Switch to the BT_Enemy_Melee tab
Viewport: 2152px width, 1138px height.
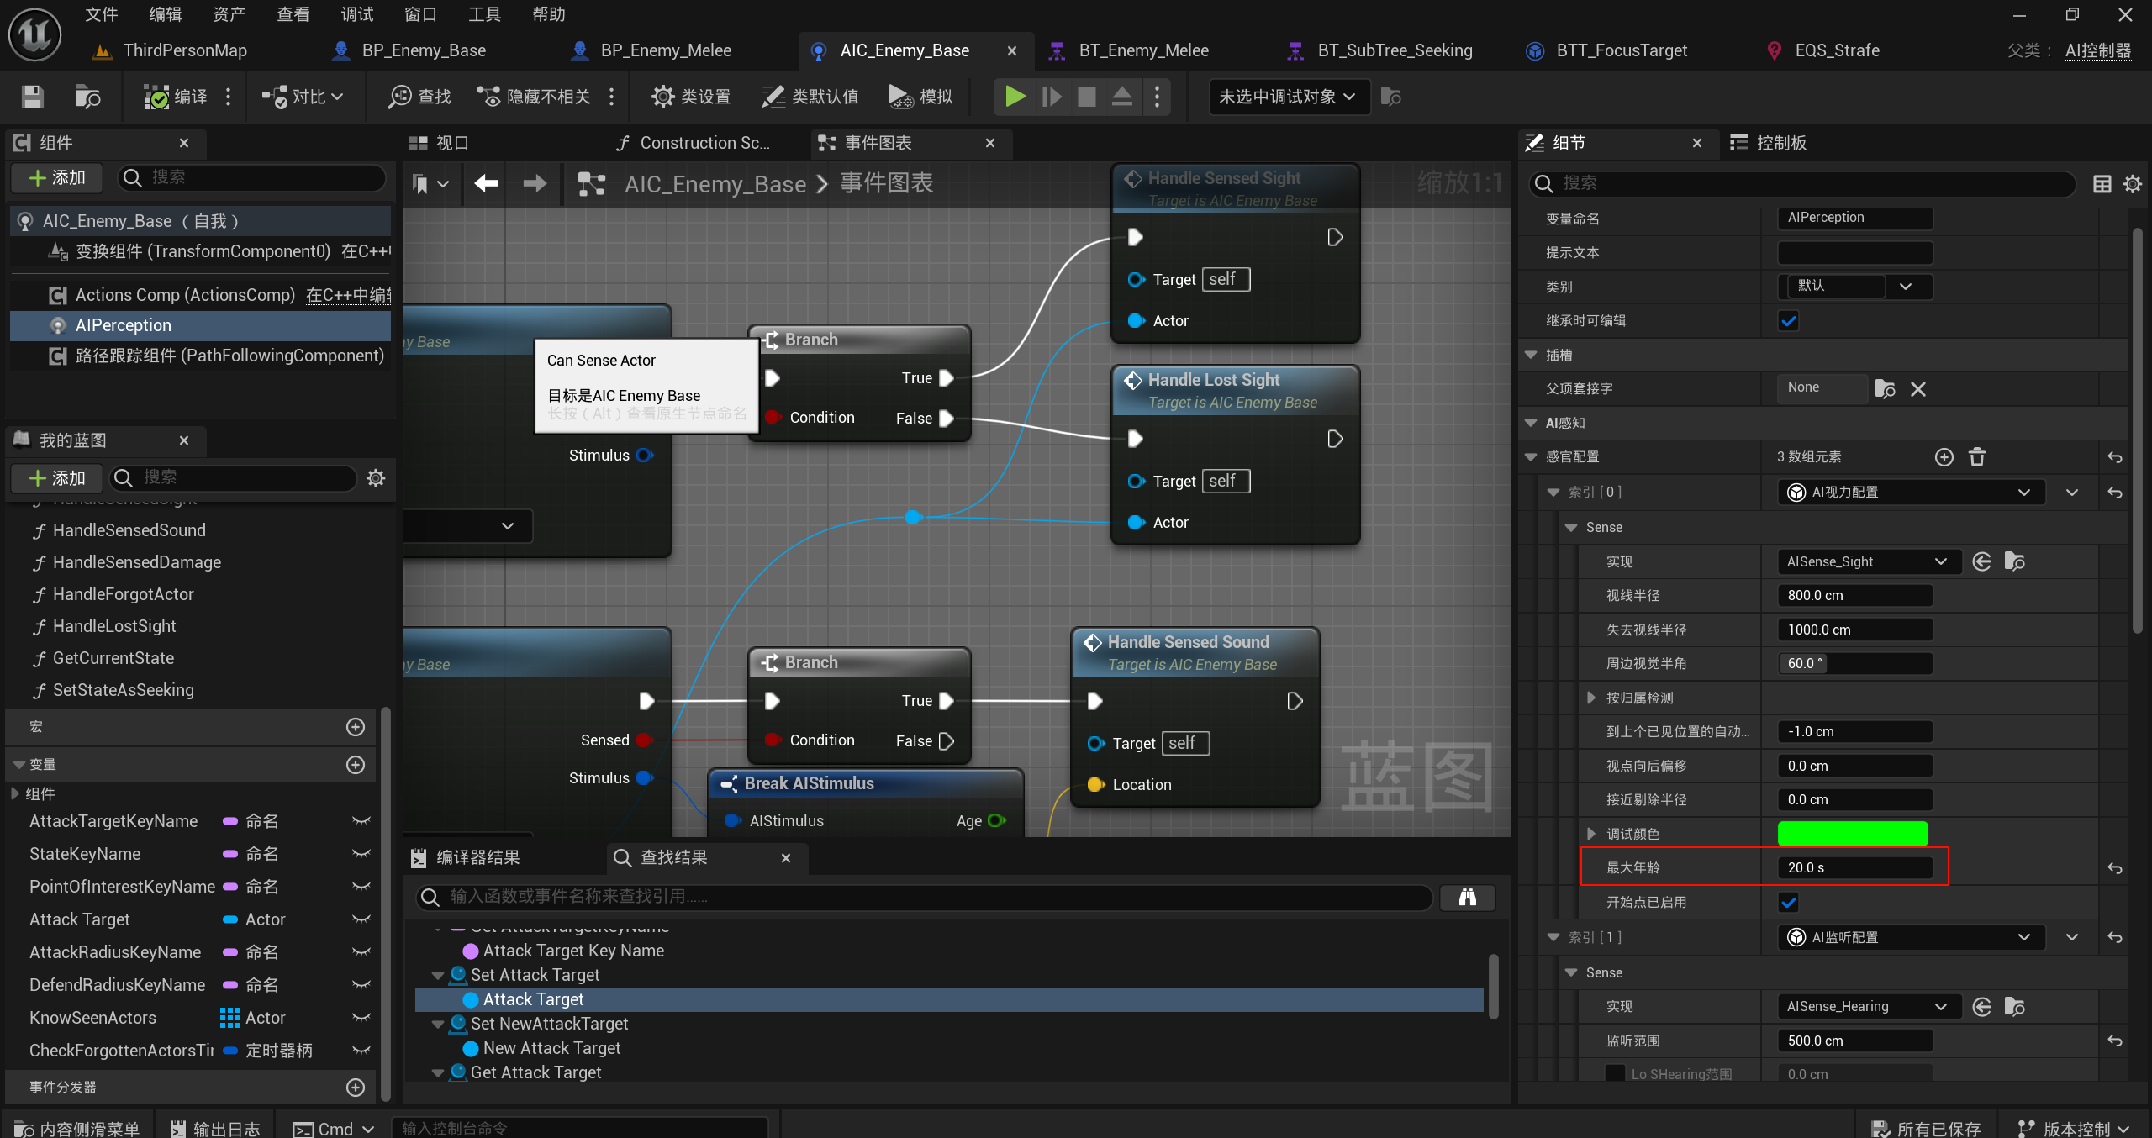1143,50
